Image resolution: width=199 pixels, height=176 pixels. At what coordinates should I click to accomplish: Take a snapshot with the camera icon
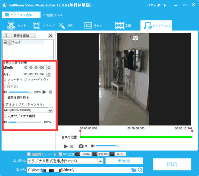click(x=81, y=146)
